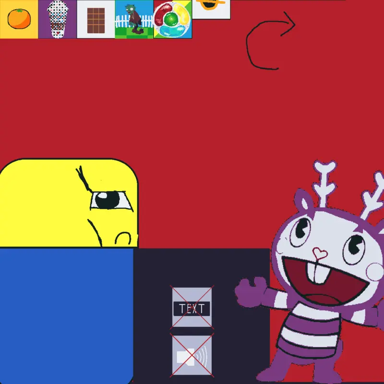Toggle the crossed-out TEXT icon
This screenshot has width=384, height=384.
pyautogui.click(x=192, y=307)
